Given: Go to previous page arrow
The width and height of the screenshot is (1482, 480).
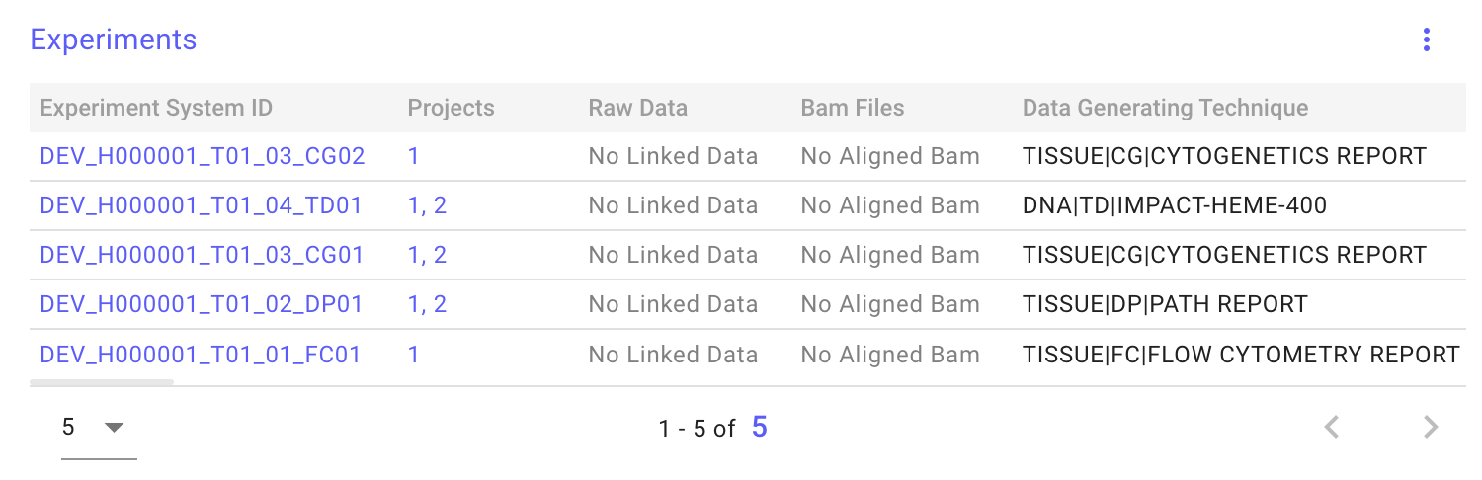Looking at the screenshot, I should tap(1332, 427).
